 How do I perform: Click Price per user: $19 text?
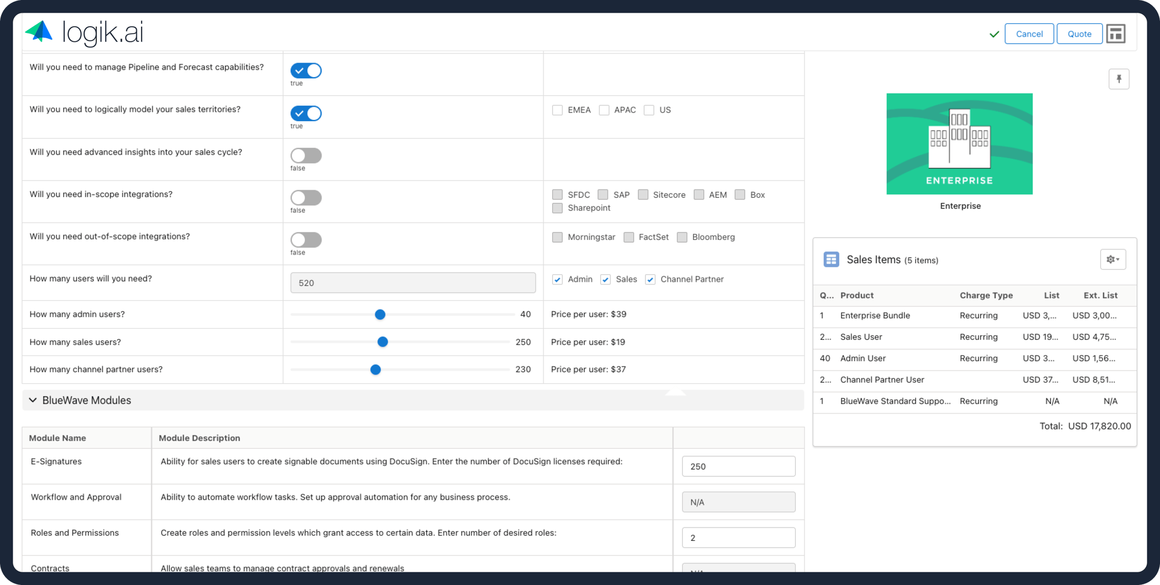588,342
